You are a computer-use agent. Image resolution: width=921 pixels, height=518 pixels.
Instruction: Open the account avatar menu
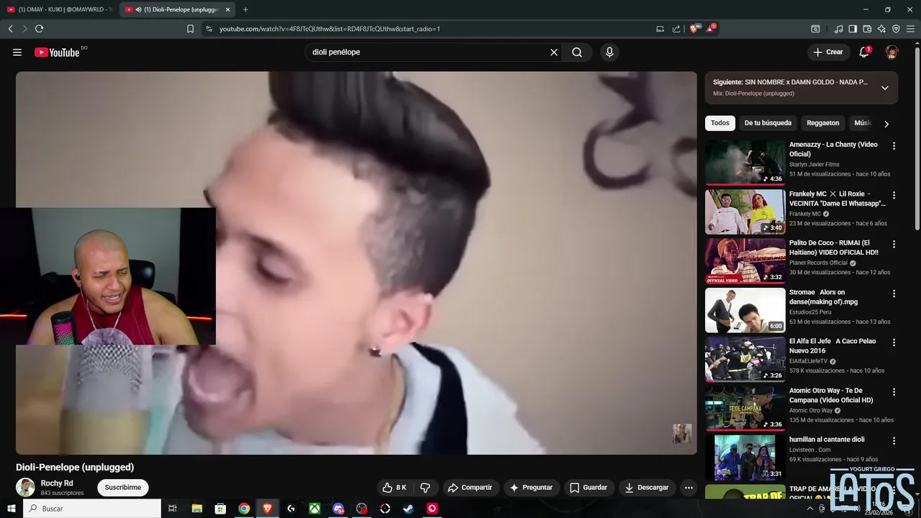(x=892, y=52)
